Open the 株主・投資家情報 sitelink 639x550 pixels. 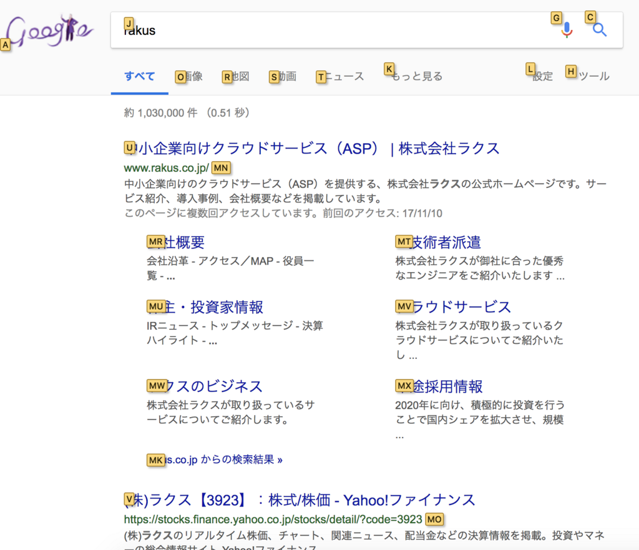coord(205,307)
